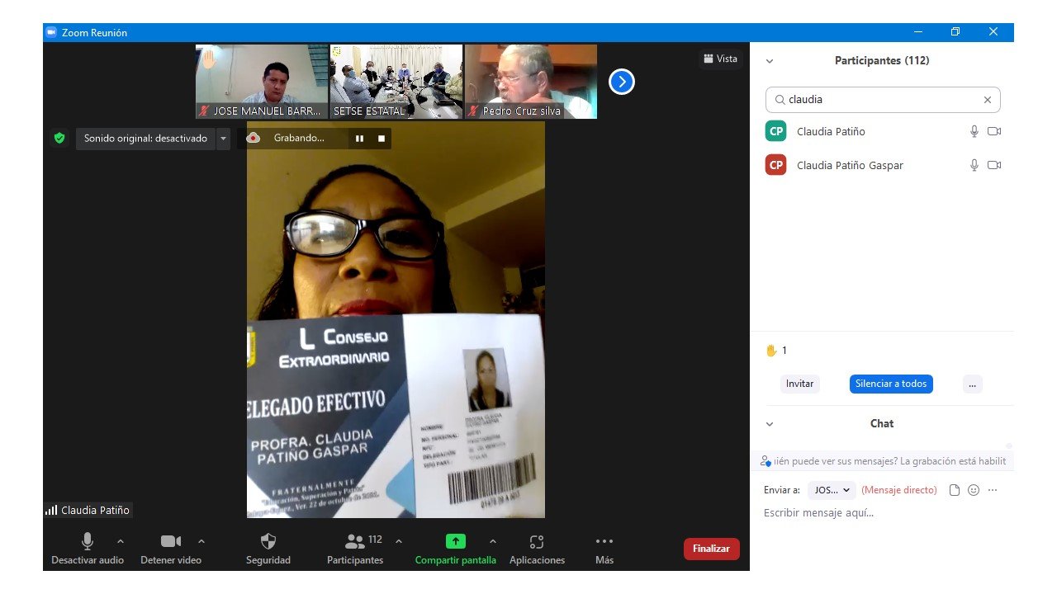Click the green encryption shield icon
Screen dimensions: 1057x594
[x=59, y=139]
